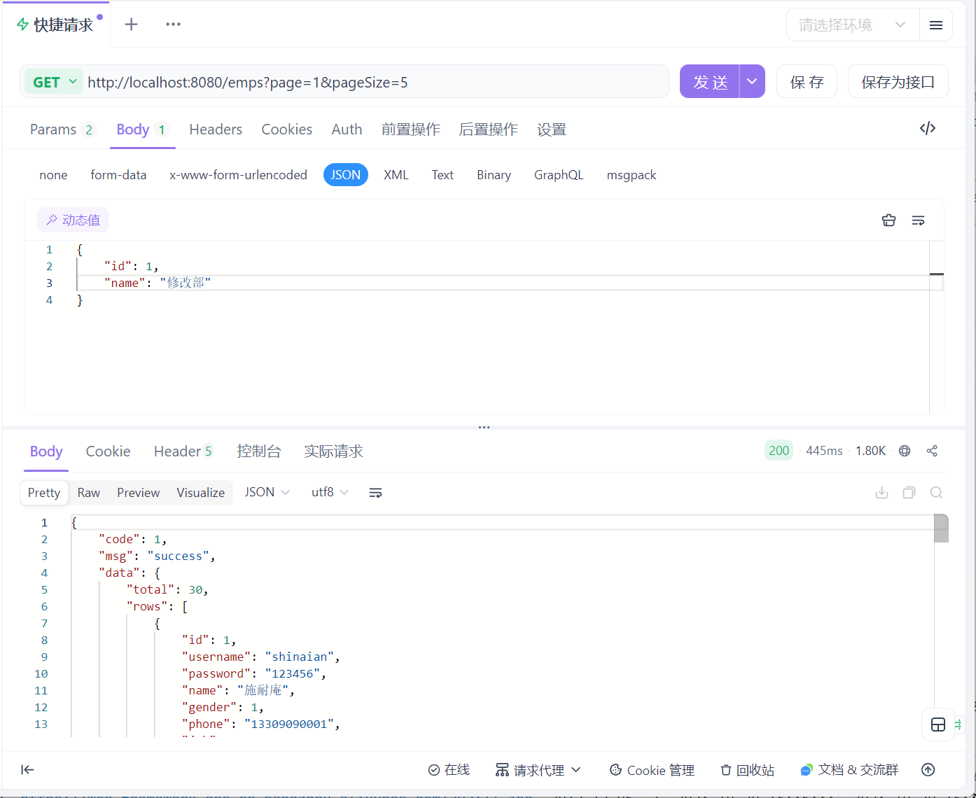Select the none body type

[x=53, y=175]
